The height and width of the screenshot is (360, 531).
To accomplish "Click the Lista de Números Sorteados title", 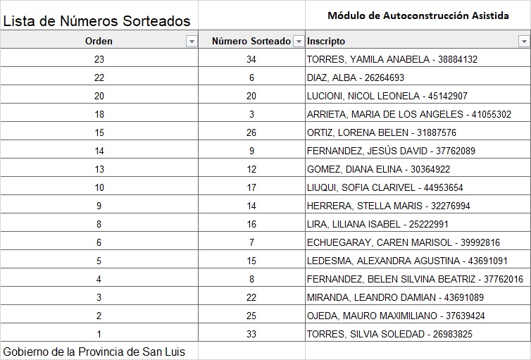I will click(x=97, y=21).
